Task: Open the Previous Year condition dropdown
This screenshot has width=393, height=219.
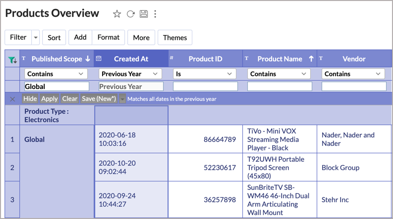Action: (x=131, y=74)
